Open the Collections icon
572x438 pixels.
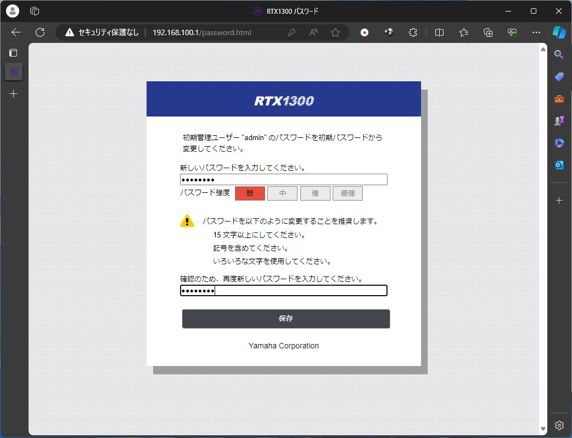(x=487, y=32)
